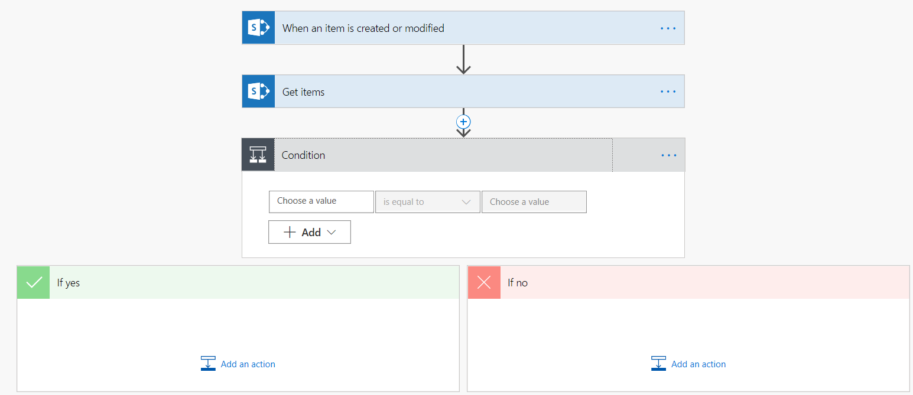Open the menu on the trigger card
The width and height of the screenshot is (913, 395).
pos(668,27)
